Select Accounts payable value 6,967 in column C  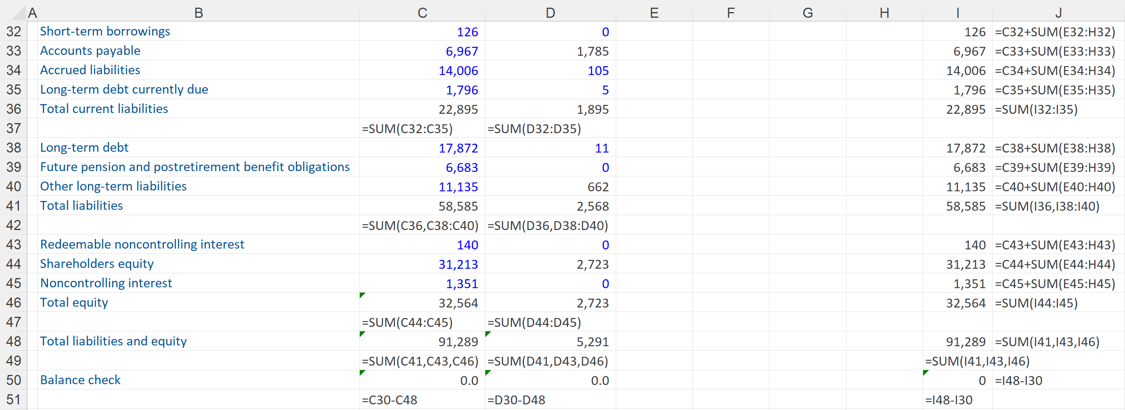coord(461,52)
